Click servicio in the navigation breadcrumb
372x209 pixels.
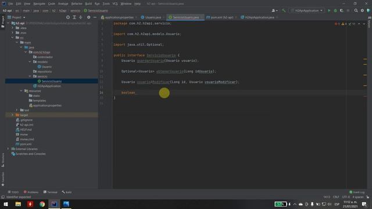click(76, 10)
